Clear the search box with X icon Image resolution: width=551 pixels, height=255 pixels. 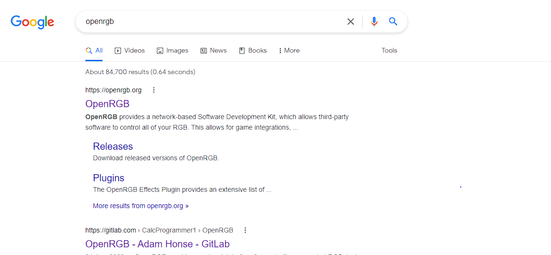(x=350, y=22)
